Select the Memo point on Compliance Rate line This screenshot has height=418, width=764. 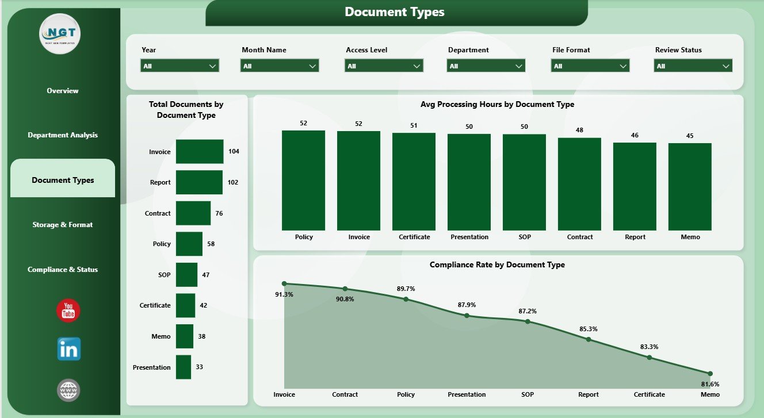(710, 374)
